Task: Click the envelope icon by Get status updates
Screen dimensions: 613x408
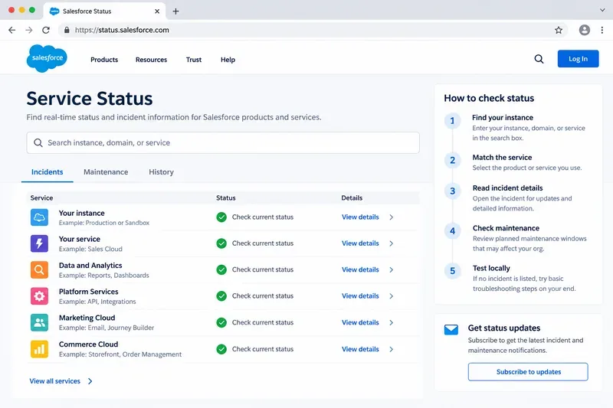Action: [x=451, y=330]
